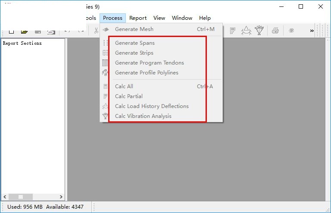Open the View menu
Image resolution: width=331 pixels, height=213 pixels.
(x=159, y=18)
